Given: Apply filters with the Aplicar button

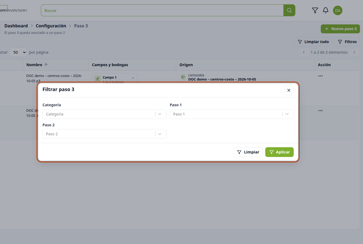Looking at the screenshot, I should point(279,152).
